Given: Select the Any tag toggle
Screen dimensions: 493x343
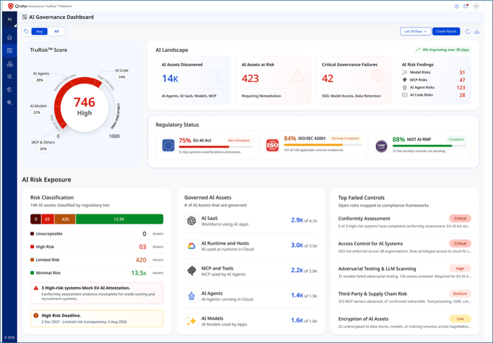Looking at the screenshot, I should 39,32.
